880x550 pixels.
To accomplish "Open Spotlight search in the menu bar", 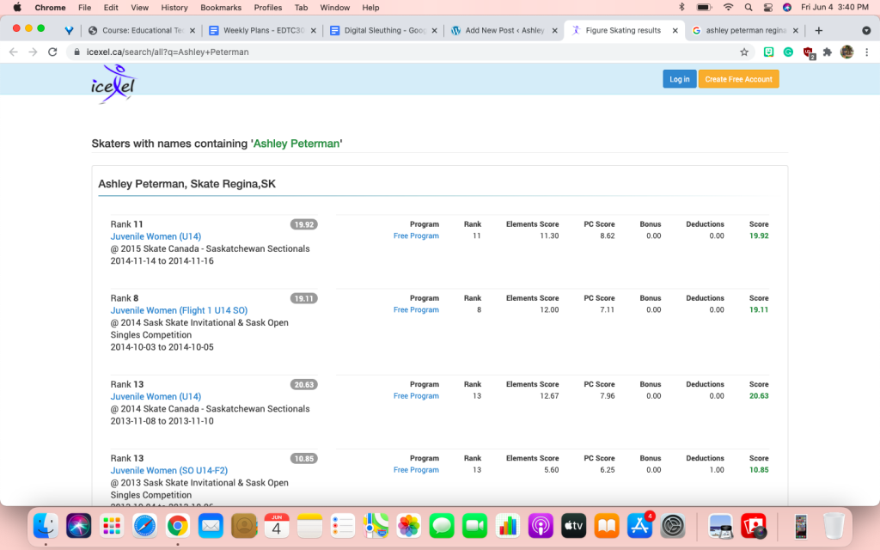I will click(749, 7).
